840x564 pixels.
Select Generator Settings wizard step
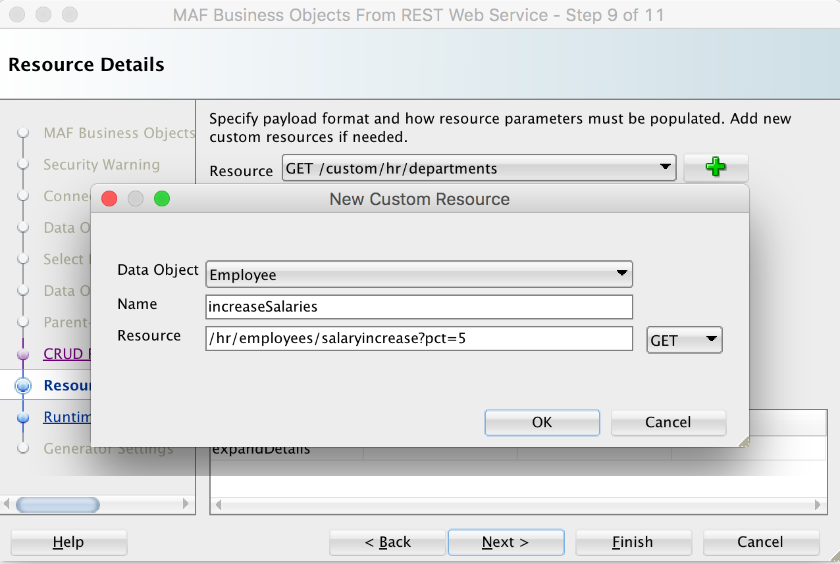coord(108,449)
